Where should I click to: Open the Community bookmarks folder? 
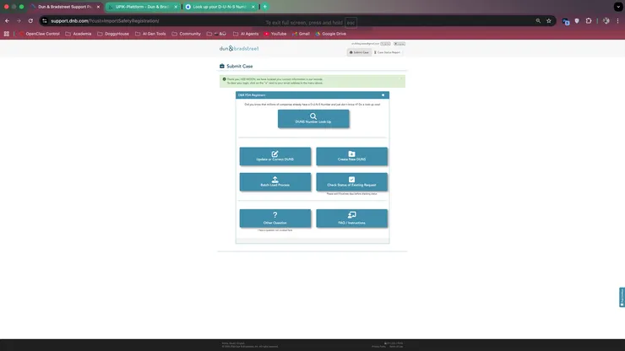tap(185, 34)
